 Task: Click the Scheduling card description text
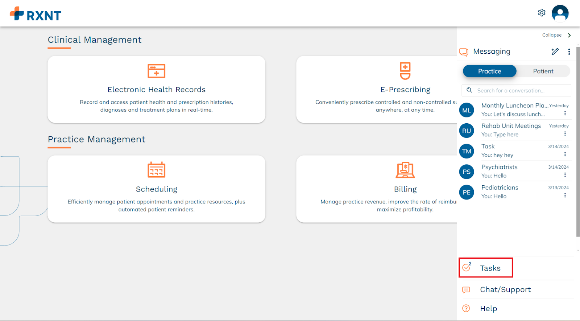[x=157, y=206]
